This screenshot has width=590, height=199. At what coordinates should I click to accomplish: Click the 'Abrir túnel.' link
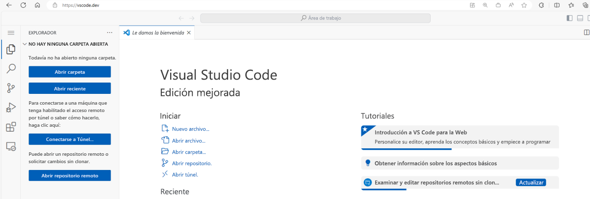pyautogui.click(x=185, y=174)
